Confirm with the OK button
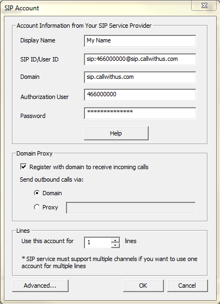Viewport: 220px width, 304px height. click(x=143, y=286)
